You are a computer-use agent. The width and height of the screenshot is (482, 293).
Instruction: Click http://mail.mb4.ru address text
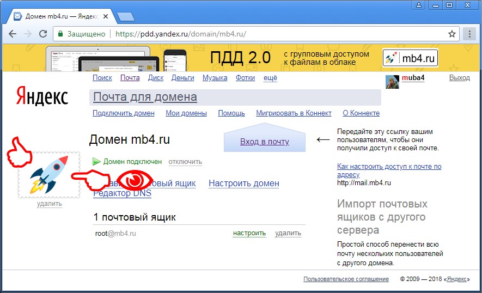pyautogui.click(x=364, y=182)
